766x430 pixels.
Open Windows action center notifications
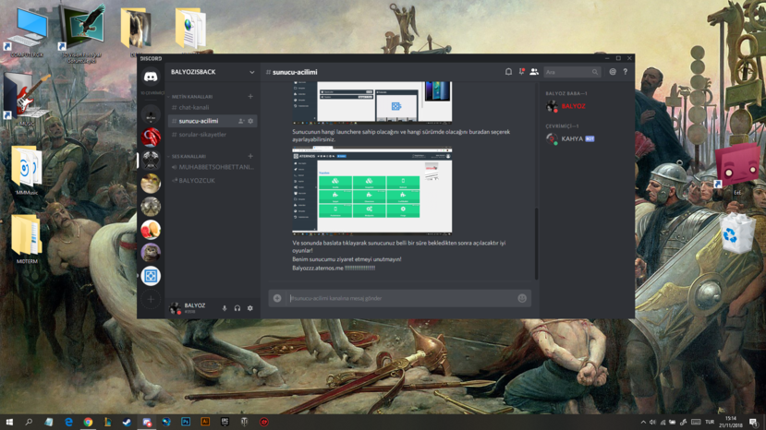(754, 423)
